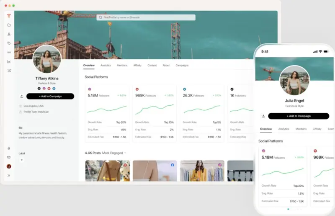
Task: Open notifications bell in sidebar
Action: tap(9, 148)
